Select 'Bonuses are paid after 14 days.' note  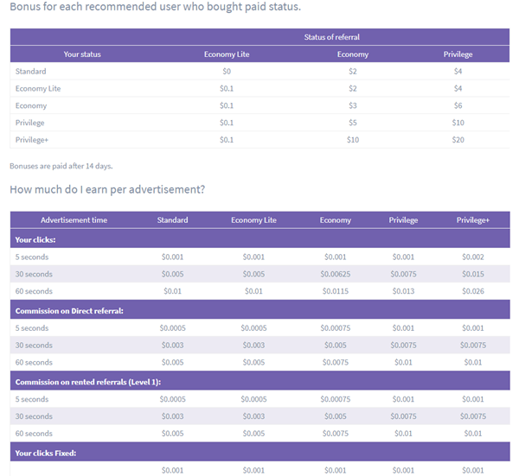pos(61,166)
